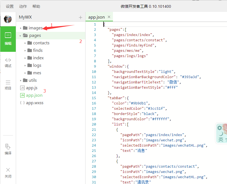Select the images folder name
The height and width of the screenshot is (184, 227).
pyautogui.click(x=36, y=28)
